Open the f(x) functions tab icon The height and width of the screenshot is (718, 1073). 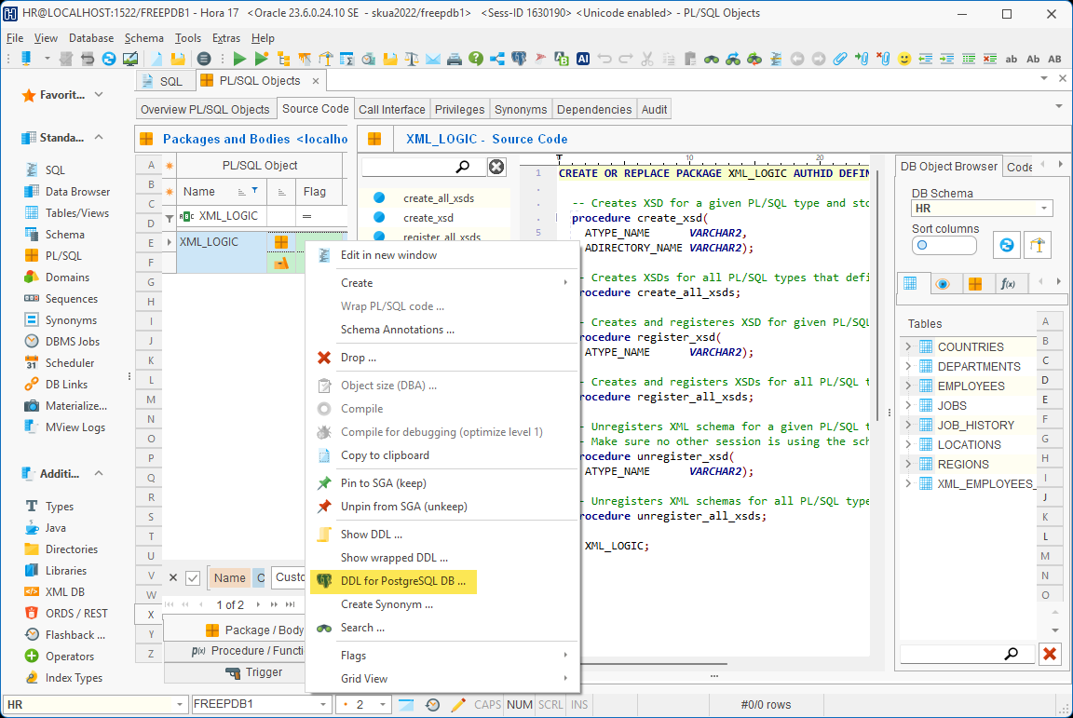pos(1007,284)
